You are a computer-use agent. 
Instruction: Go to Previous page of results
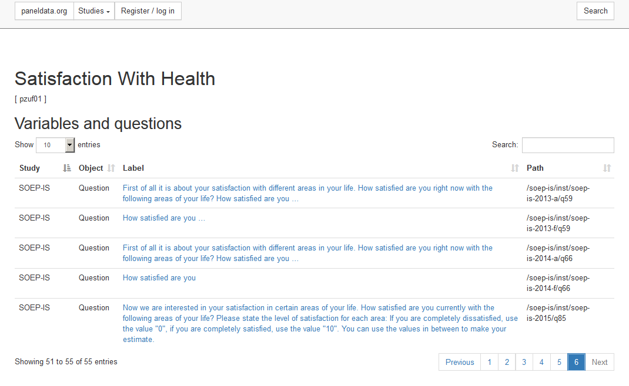[460, 362]
